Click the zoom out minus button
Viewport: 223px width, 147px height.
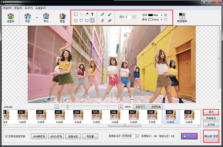pos(57,107)
